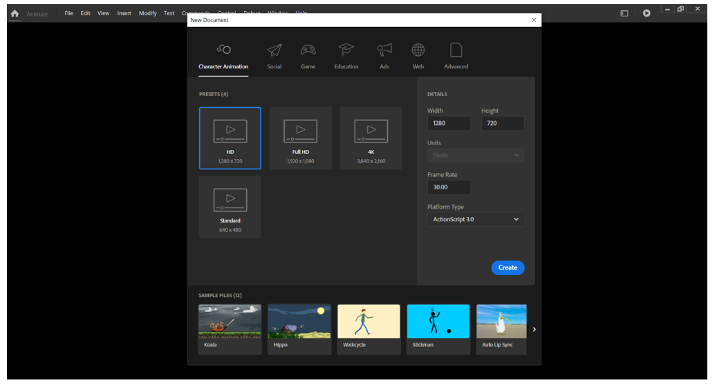This screenshot has height=385, width=717.
Task: Pick the 4K 3840 x 2160 preset
Action: [371, 138]
